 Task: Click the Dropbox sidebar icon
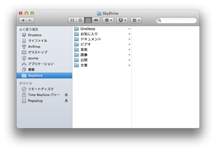tap(24, 35)
